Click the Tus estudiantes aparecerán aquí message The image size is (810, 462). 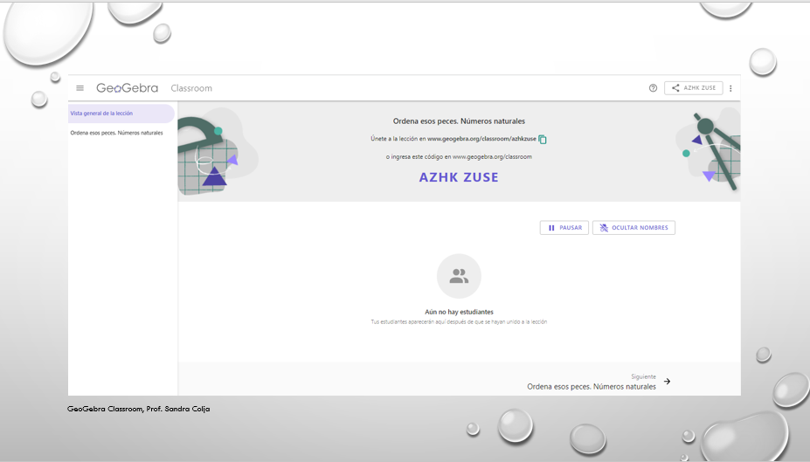click(459, 322)
